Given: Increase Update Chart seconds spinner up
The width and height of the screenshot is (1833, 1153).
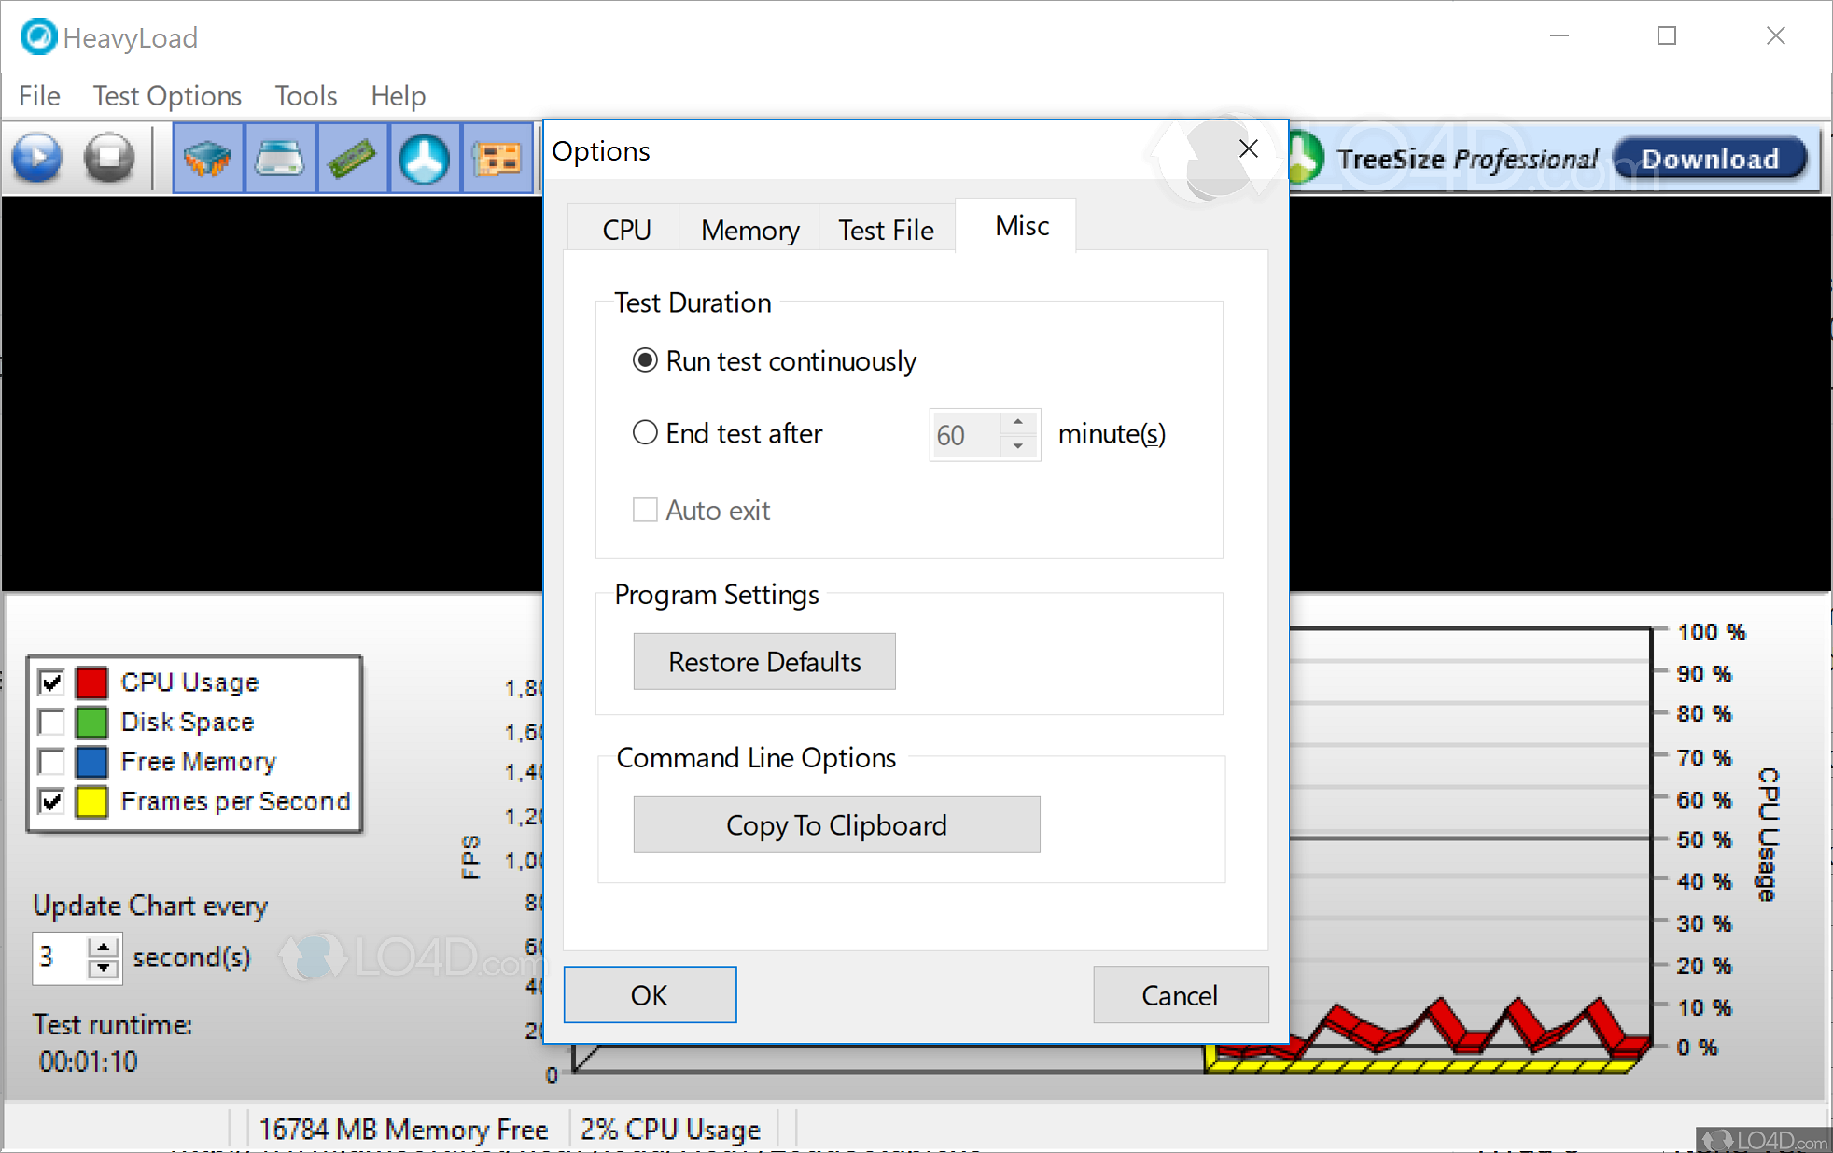Looking at the screenshot, I should point(104,948).
